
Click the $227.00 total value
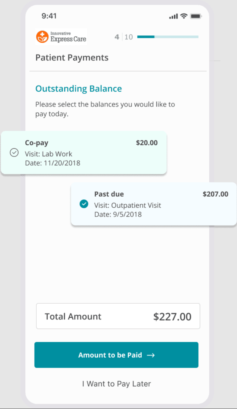click(x=172, y=317)
